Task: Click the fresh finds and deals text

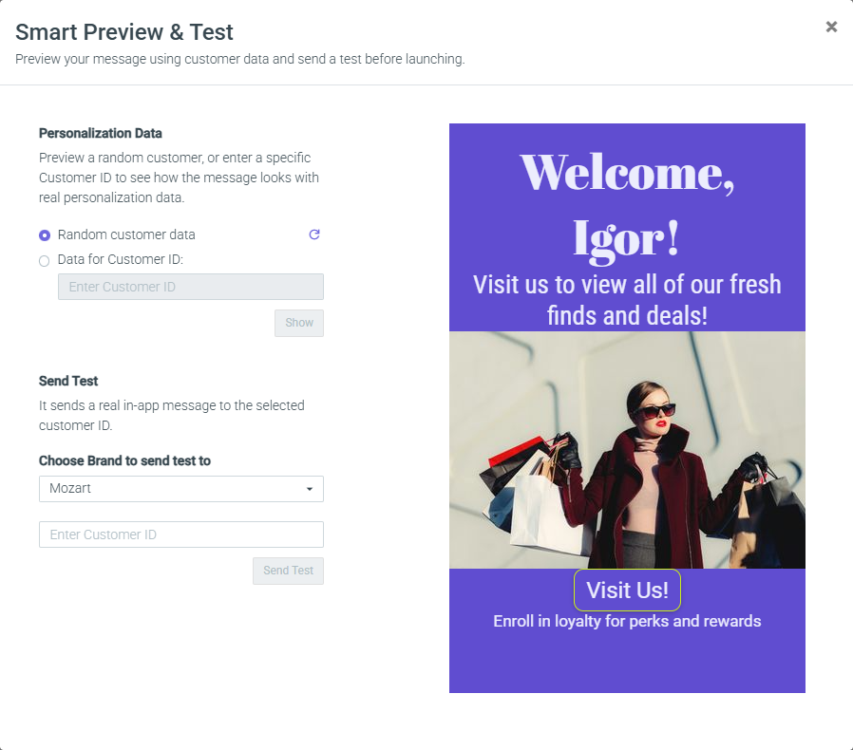Action: pyautogui.click(x=627, y=300)
